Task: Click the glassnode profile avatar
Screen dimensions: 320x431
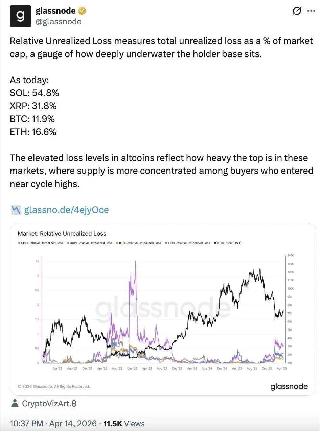Action: click(x=20, y=16)
